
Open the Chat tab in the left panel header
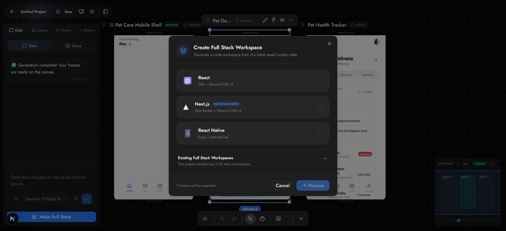[x=16, y=30]
